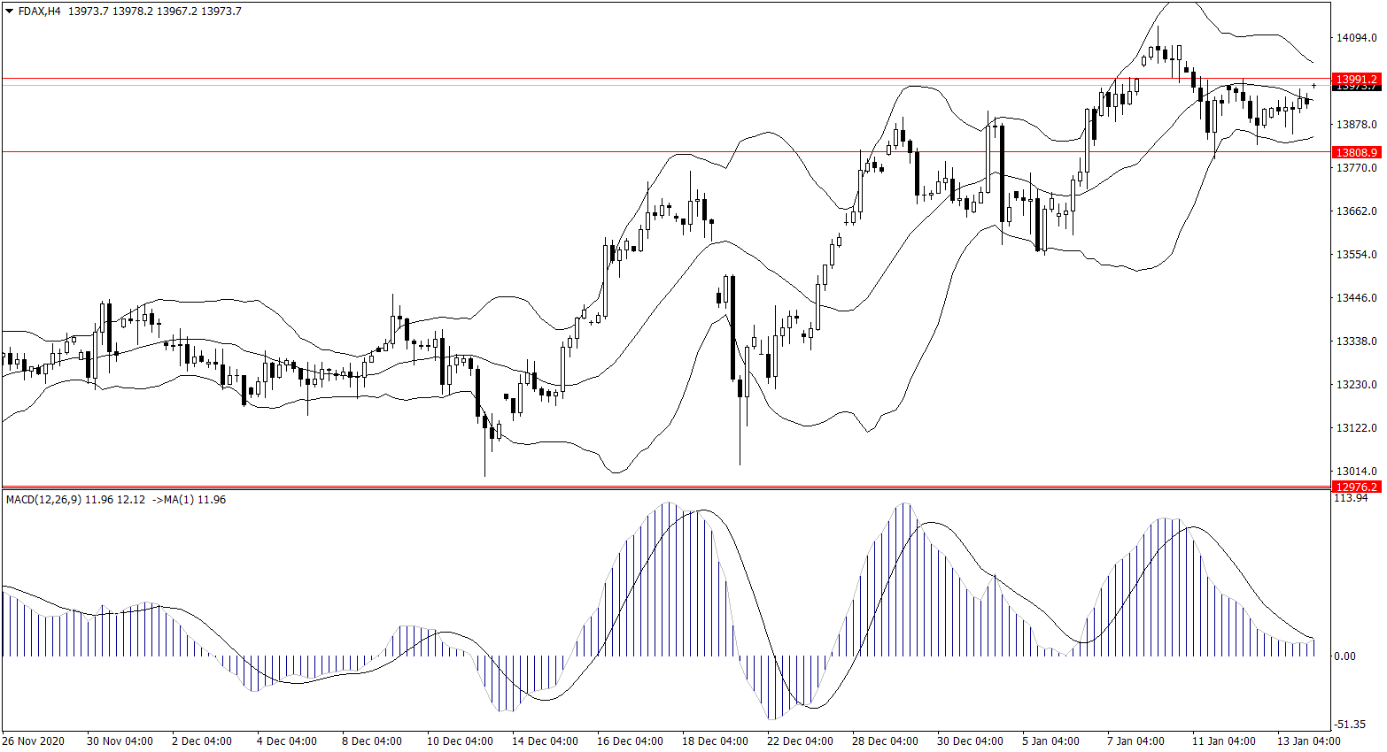The width and height of the screenshot is (1387, 752).
Task: Open the dropdown arrow beside FDAX,H4
Action: pyautogui.click(x=10, y=12)
